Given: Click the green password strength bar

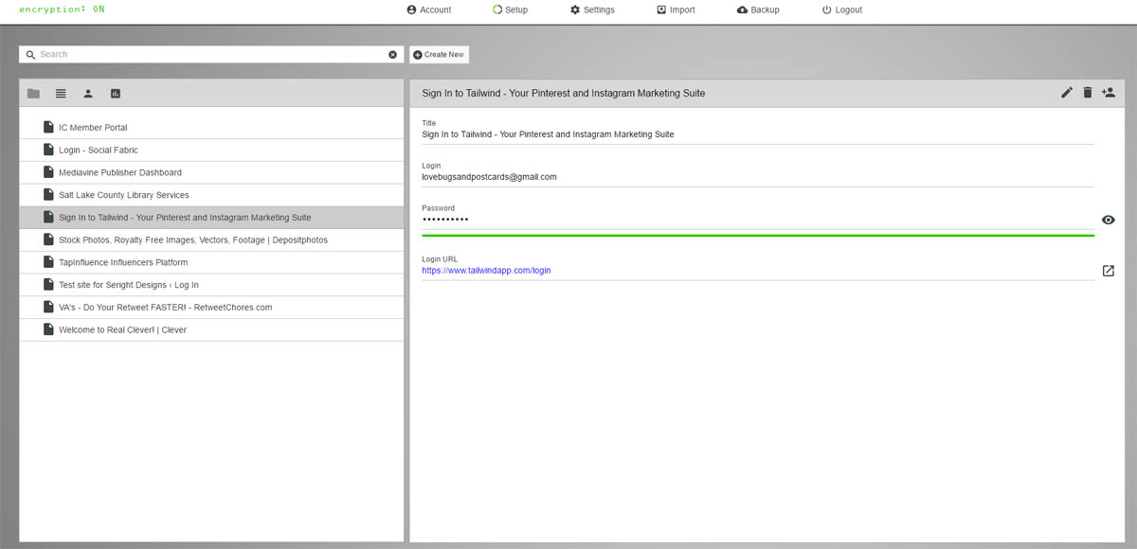Looking at the screenshot, I should click(758, 234).
